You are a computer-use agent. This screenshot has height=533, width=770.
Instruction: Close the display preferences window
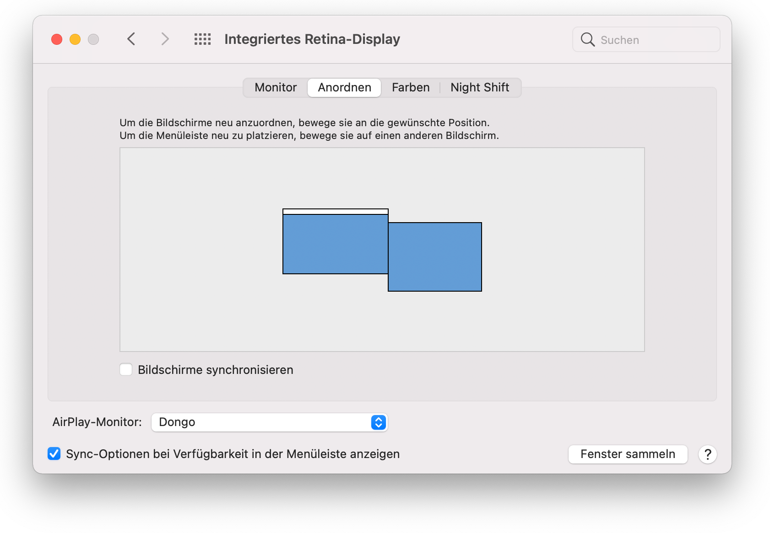pos(57,39)
